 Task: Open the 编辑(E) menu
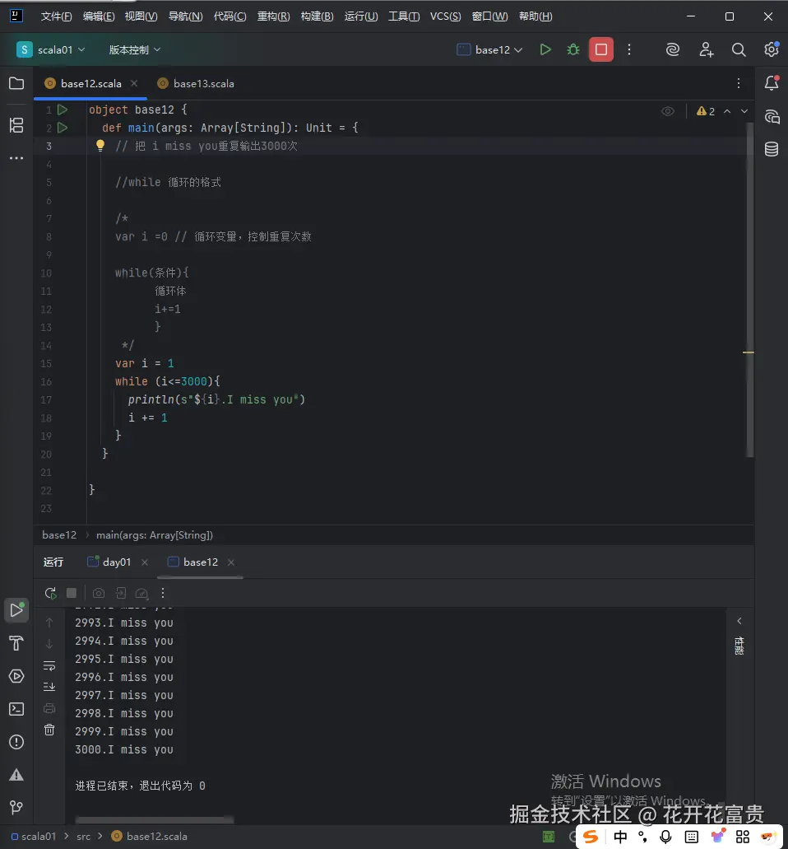point(99,16)
